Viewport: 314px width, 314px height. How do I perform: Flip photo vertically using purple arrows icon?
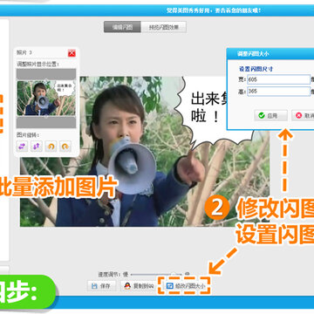[37, 147]
